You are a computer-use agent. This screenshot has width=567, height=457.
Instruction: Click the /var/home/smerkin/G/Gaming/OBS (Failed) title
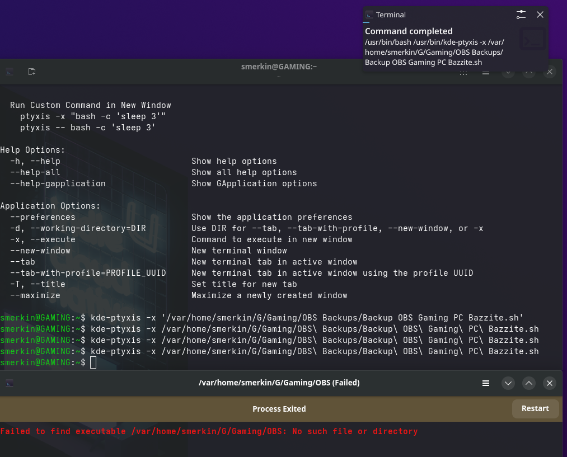279,383
